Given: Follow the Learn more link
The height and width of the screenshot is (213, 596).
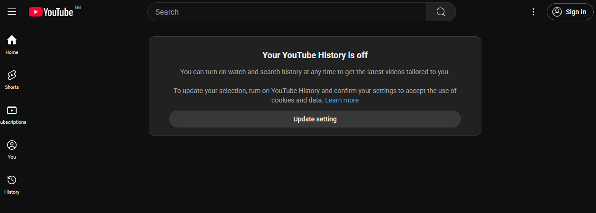Looking at the screenshot, I should 342,100.
